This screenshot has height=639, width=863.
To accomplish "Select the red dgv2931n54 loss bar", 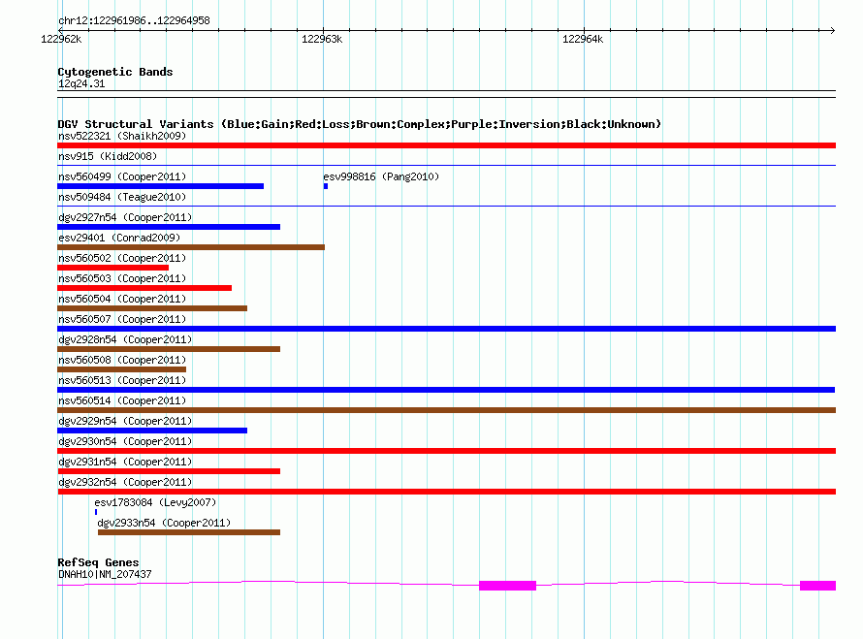I will [x=169, y=471].
